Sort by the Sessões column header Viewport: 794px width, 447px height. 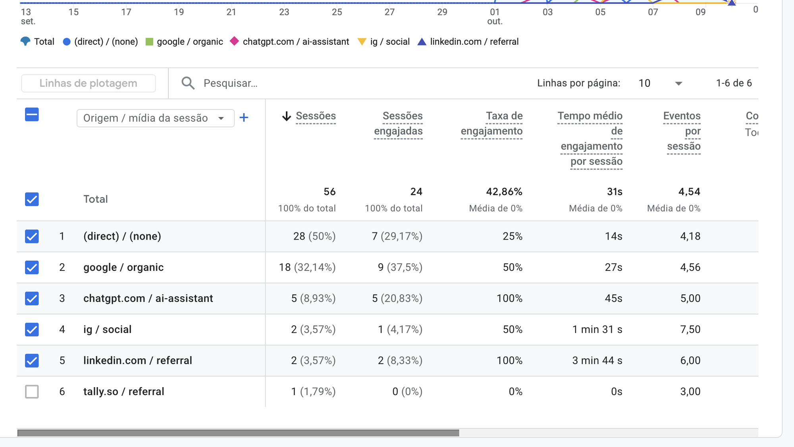pyautogui.click(x=316, y=116)
